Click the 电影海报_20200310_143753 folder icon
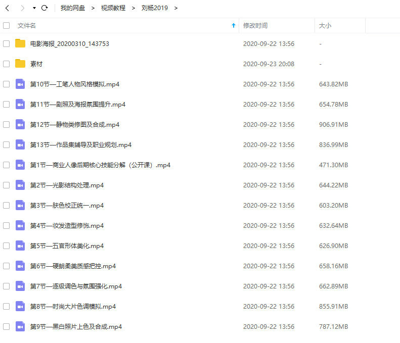 point(20,43)
